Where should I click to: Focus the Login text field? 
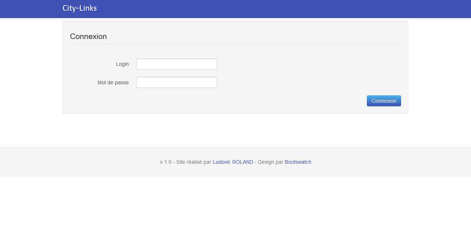(176, 64)
